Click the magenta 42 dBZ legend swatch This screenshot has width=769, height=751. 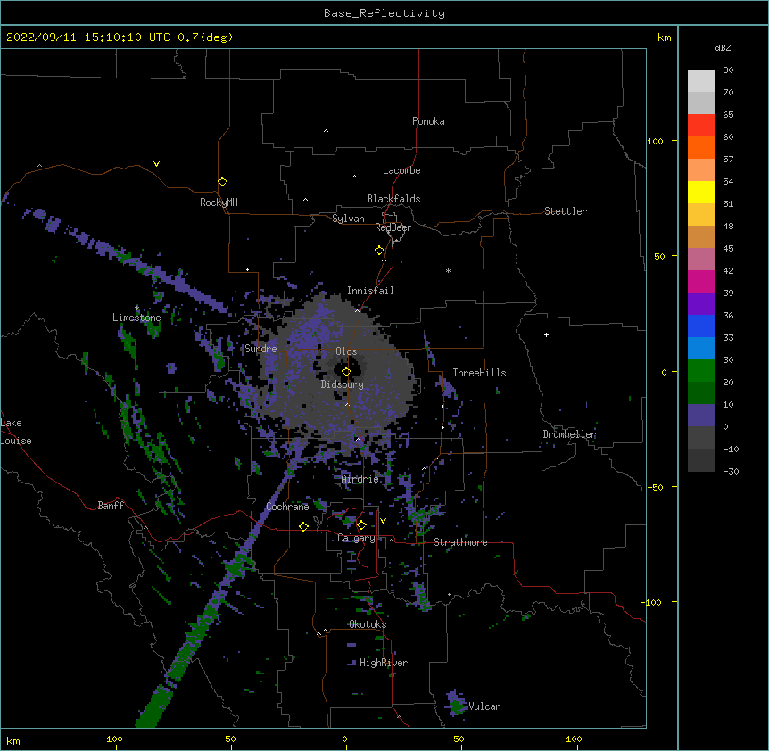pyautogui.click(x=701, y=281)
